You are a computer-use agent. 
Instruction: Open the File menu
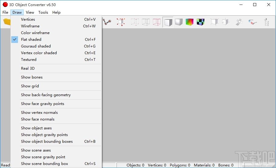[x=5, y=12]
